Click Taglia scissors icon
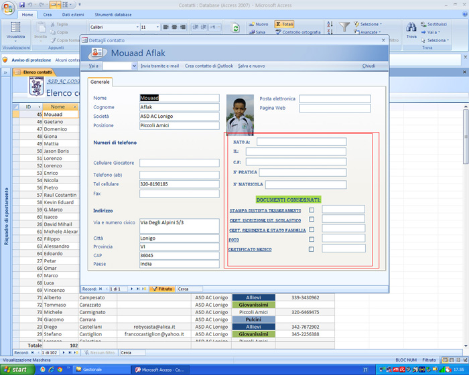The height and width of the screenshot is (375, 469). 53,24
